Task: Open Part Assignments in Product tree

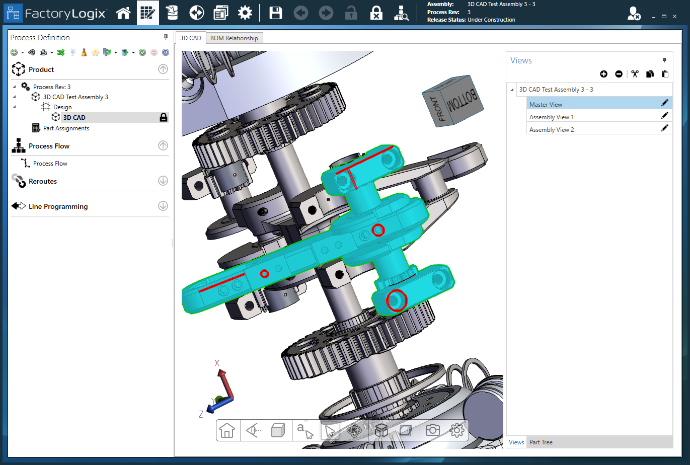Action: click(x=66, y=128)
